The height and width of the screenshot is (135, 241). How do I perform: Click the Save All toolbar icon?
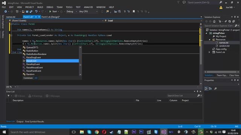click(31, 12)
